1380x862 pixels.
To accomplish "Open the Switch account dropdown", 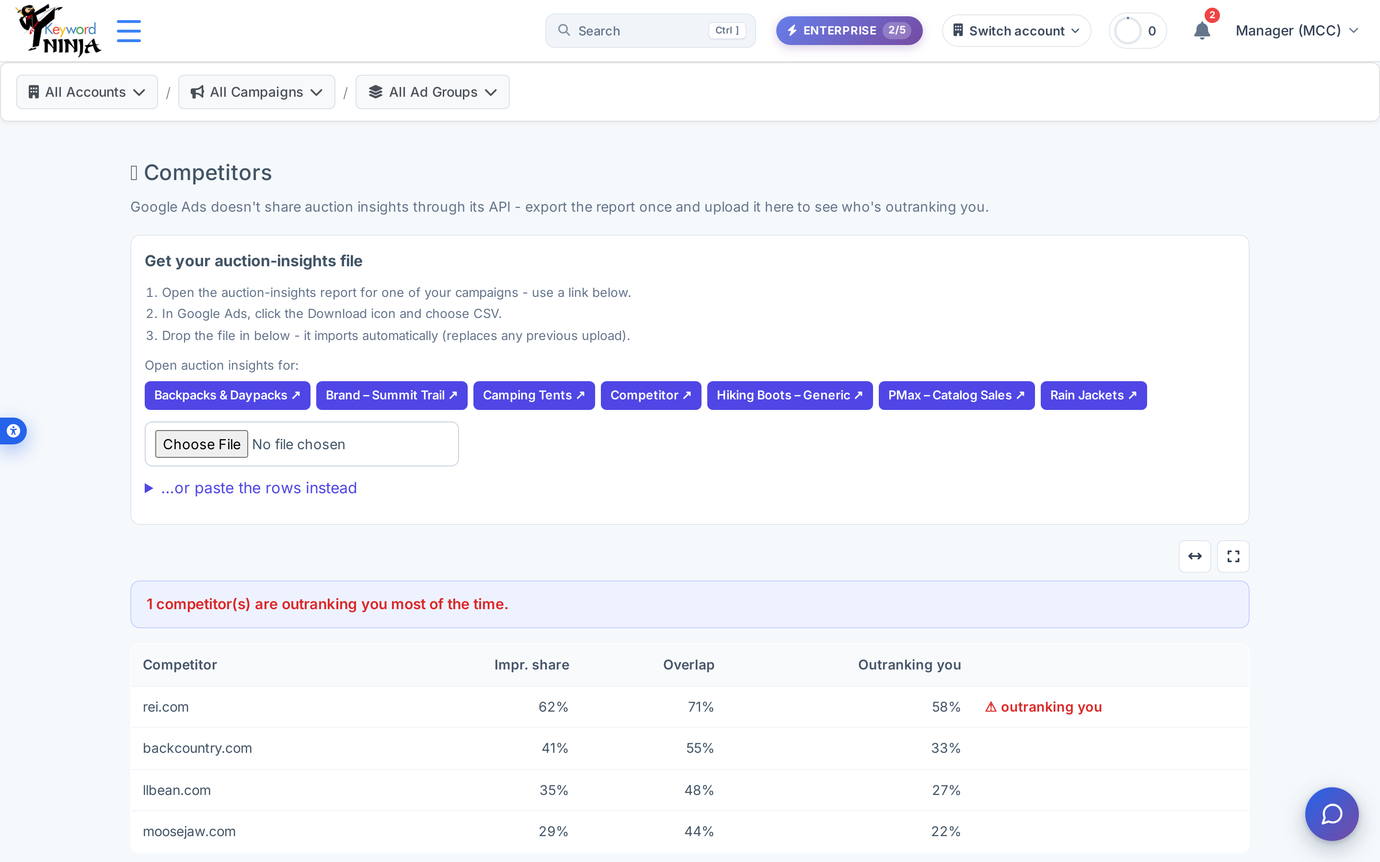I will pyautogui.click(x=1016, y=31).
